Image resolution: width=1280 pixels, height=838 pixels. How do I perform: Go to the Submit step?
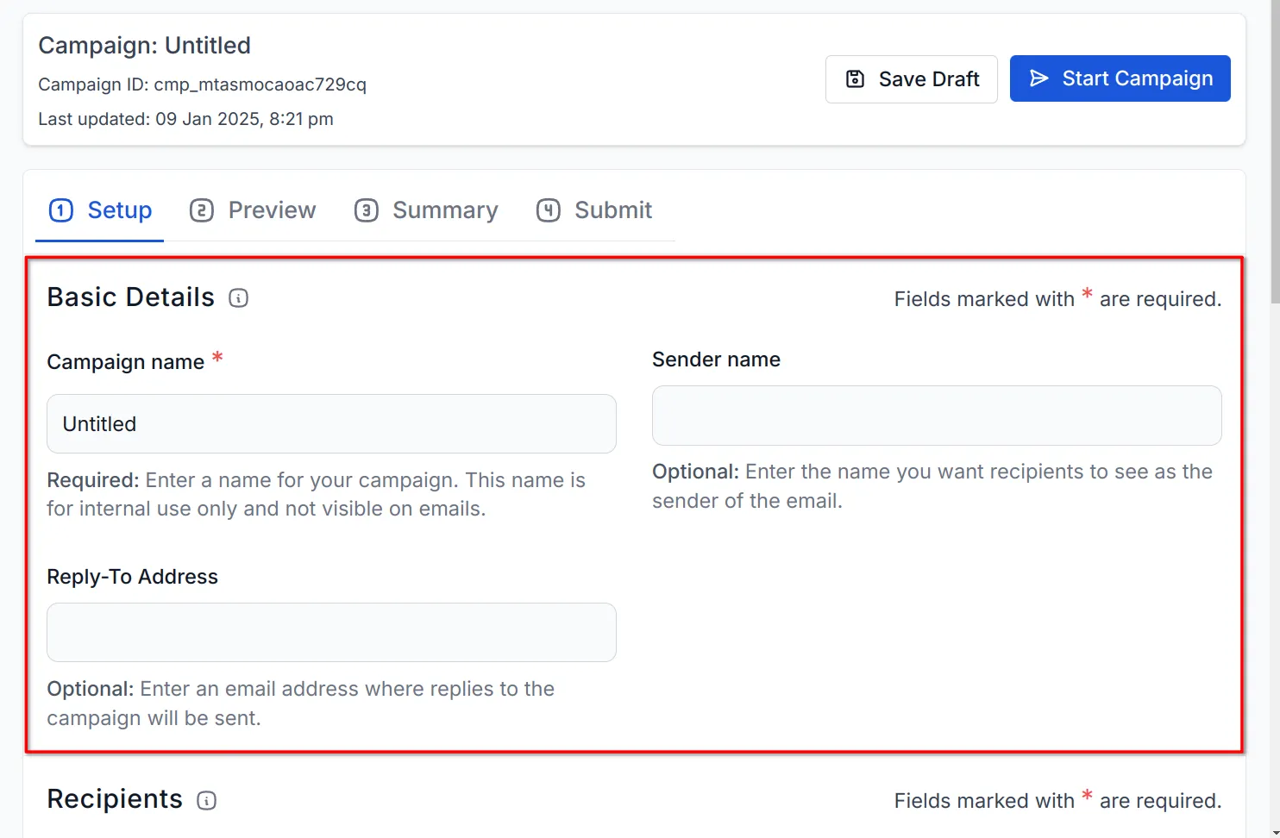pyautogui.click(x=613, y=209)
